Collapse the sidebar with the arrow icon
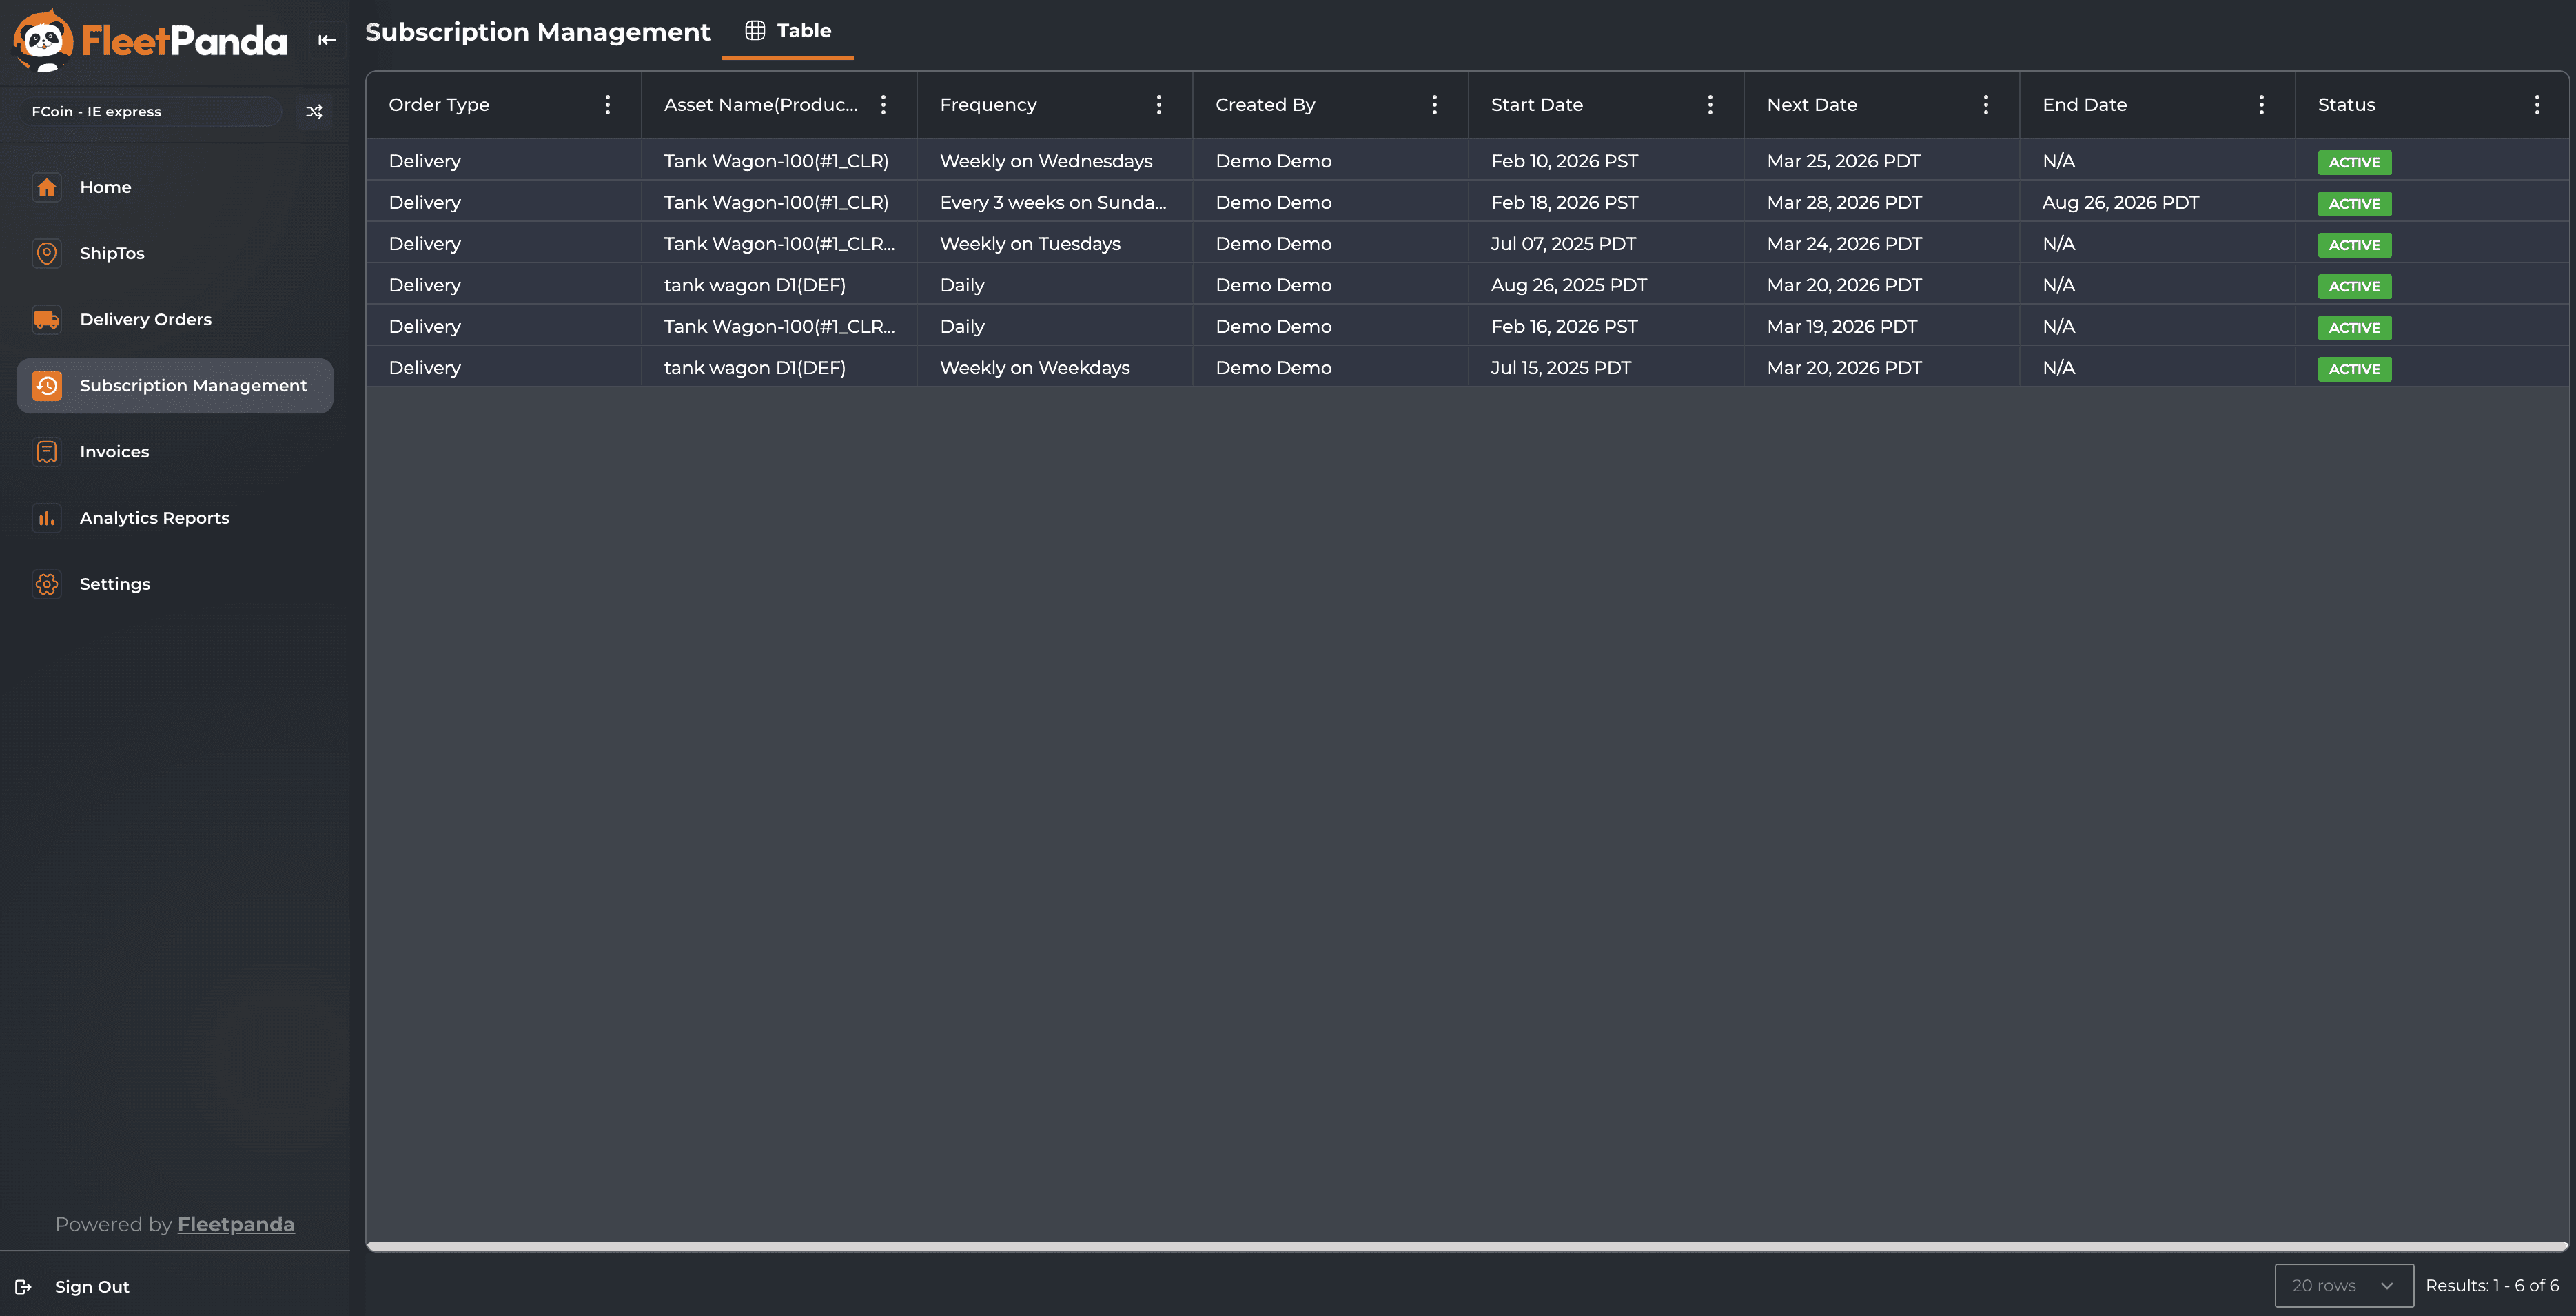Screen dimensions: 2576x1316 coord(327,40)
